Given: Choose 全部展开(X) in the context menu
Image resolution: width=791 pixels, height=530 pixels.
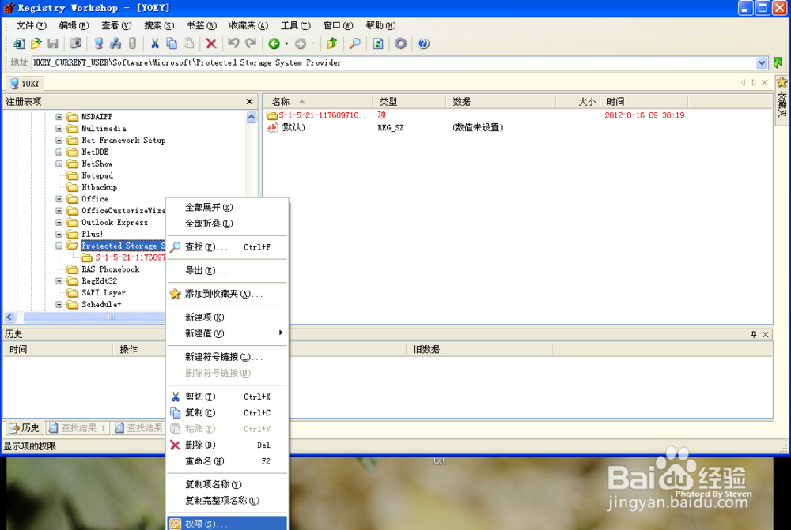Looking at the screenshot, I should pyautogui.click(x=227, y=207).
